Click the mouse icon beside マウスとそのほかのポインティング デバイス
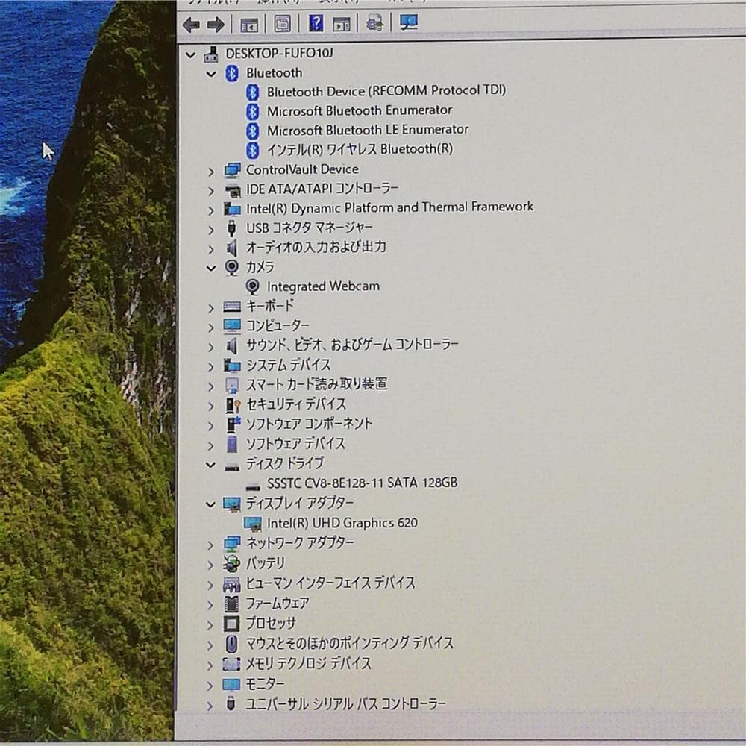Viewport: 746px width, 746px height. pyautogui.click(x=231, y=644)
